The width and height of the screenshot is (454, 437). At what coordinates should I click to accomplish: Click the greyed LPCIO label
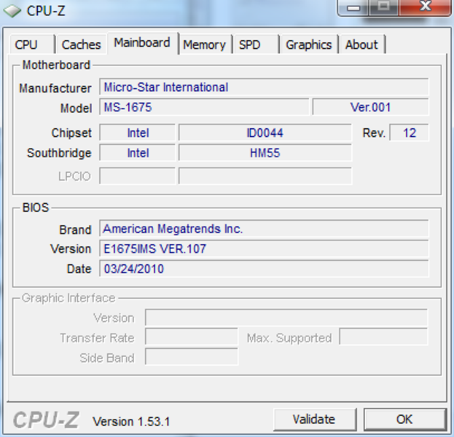(x=75, y=176)
